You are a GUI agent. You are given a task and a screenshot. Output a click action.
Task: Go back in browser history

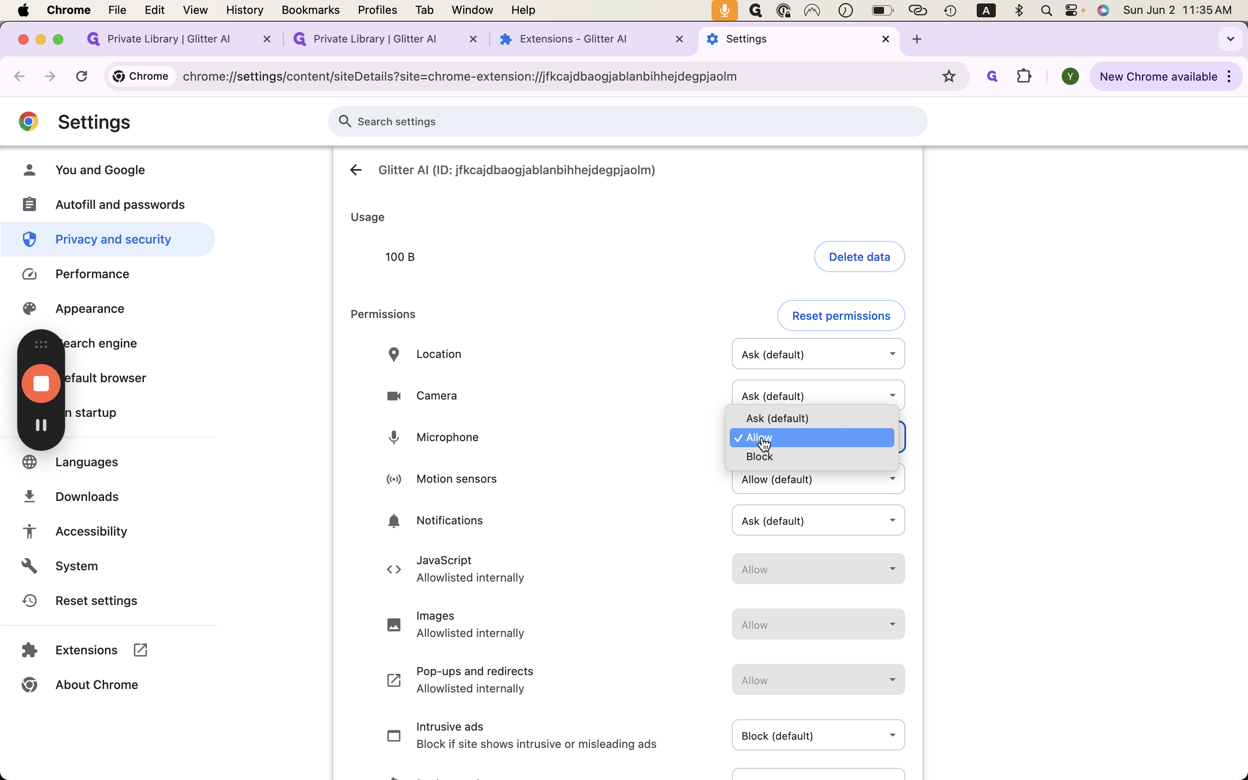tap(19, 76)
